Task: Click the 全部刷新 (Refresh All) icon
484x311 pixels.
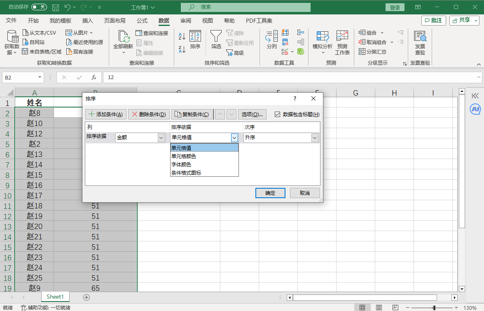Action: pyautogui.click(x=123, y=37)
